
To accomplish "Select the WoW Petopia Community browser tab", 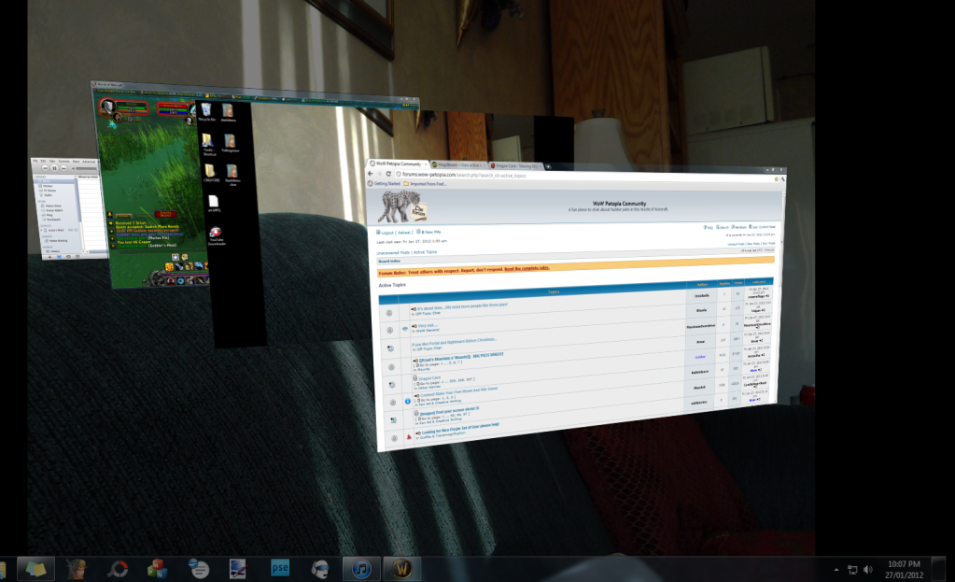I will [399, 163].
